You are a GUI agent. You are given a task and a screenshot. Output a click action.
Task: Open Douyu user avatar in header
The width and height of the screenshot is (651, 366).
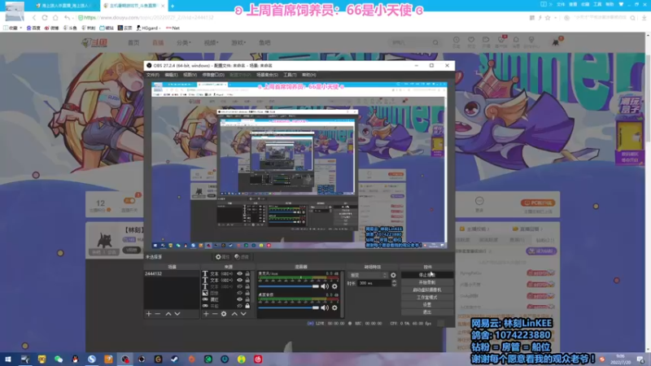tap(556, 41)
